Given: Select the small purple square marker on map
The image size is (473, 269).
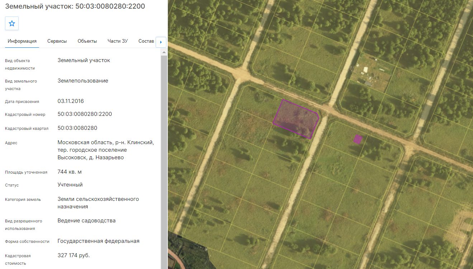Looking at the screenshot, I should [358, 139].
